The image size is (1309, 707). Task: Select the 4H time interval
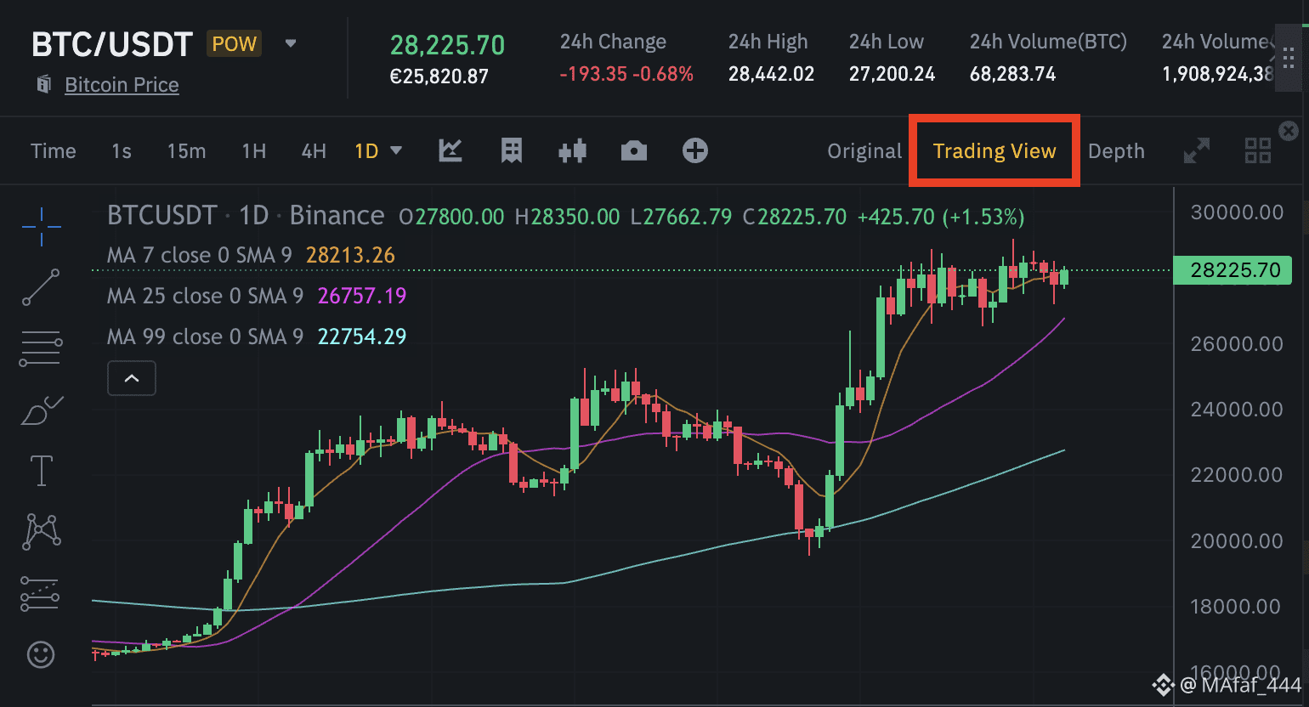click(x=314, y=151)
